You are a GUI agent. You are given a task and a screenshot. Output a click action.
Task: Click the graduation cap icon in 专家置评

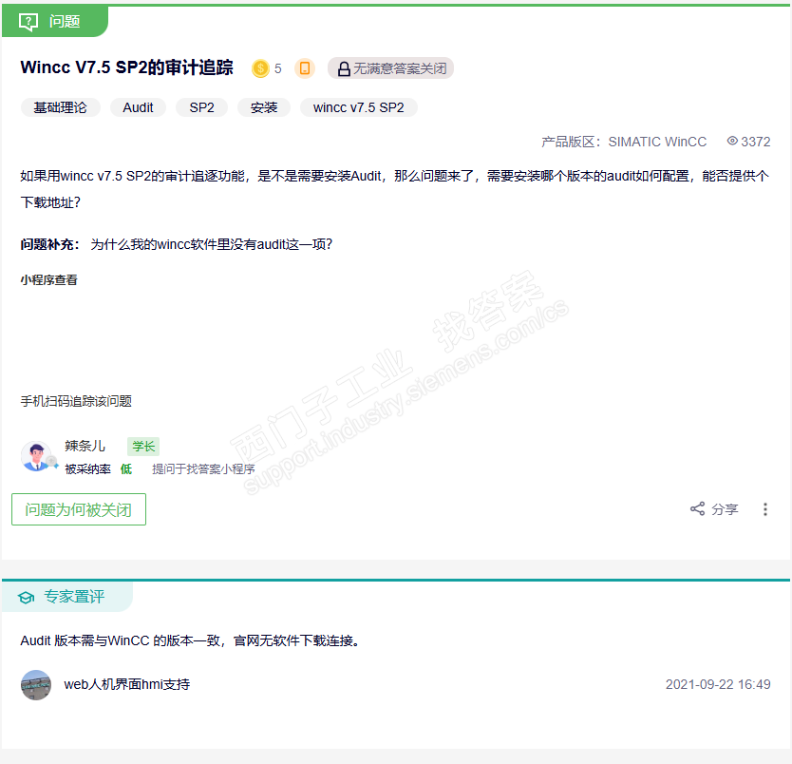(27, 598)
